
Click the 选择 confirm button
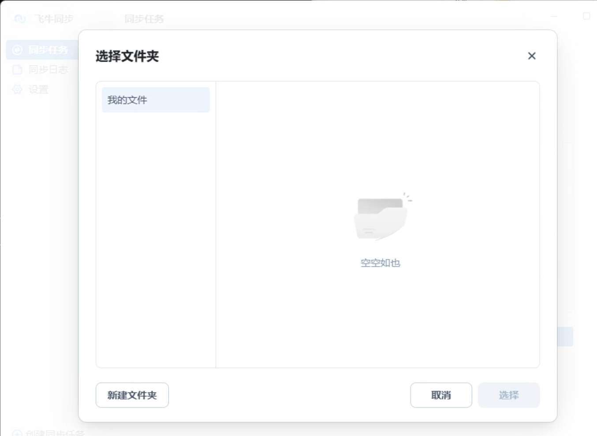pyautogui.click(x=509, y=395)
